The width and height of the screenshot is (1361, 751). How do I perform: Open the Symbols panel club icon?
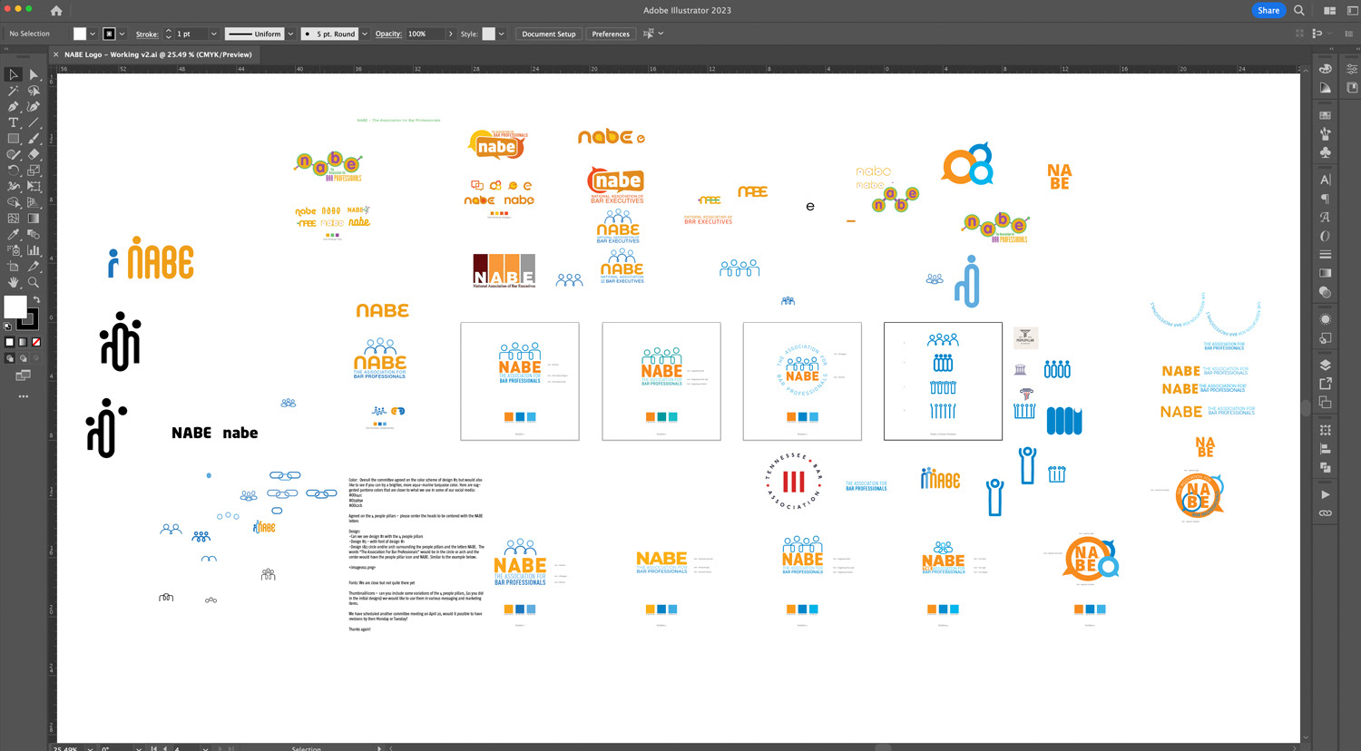click(1326, 152)
